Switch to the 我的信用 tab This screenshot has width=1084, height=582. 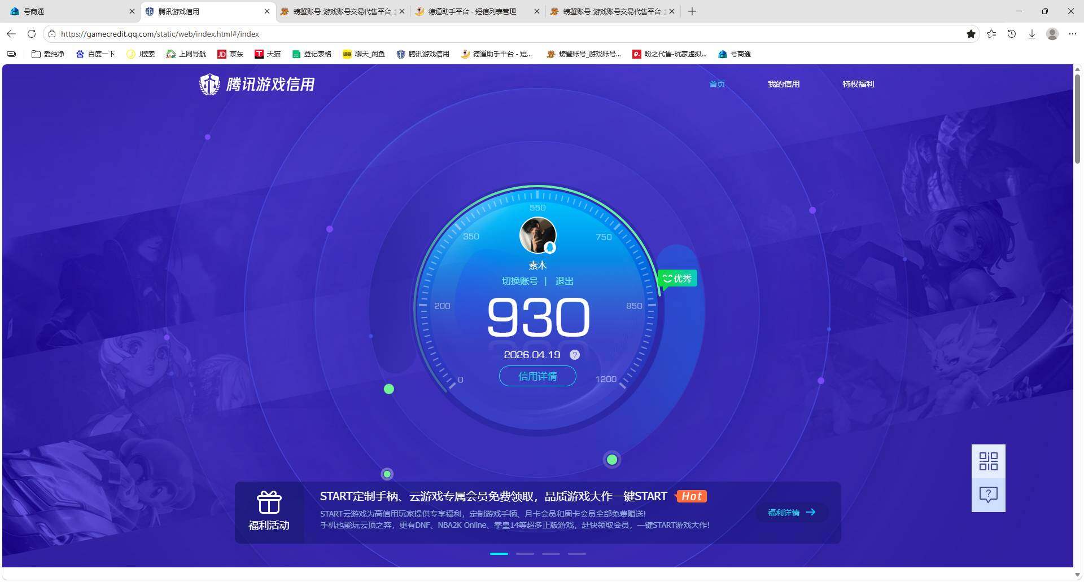tap(784, 84)
